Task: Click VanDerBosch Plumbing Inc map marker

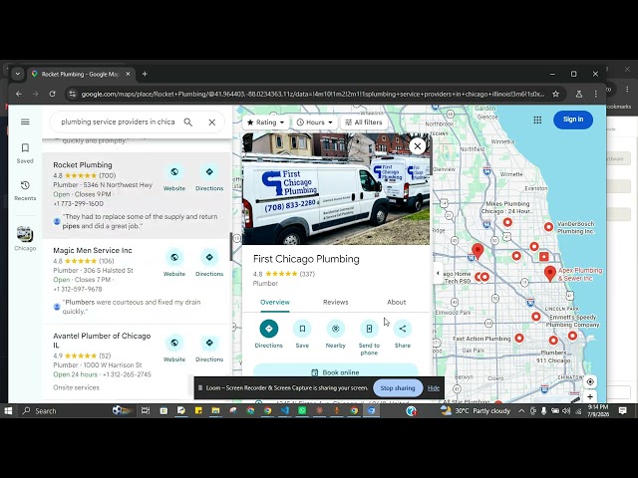Action: 548,227
